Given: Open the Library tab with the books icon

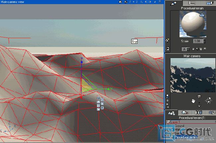Looking at the screenshot, I should [199, 113].
